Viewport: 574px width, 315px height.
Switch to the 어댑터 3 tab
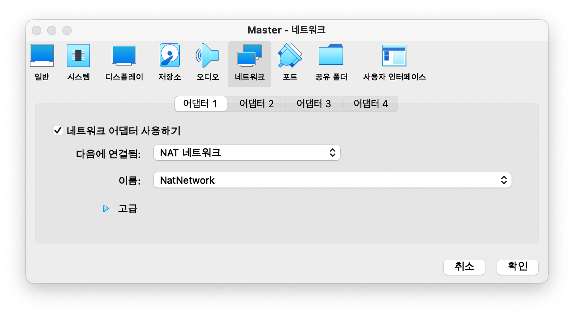314,104
